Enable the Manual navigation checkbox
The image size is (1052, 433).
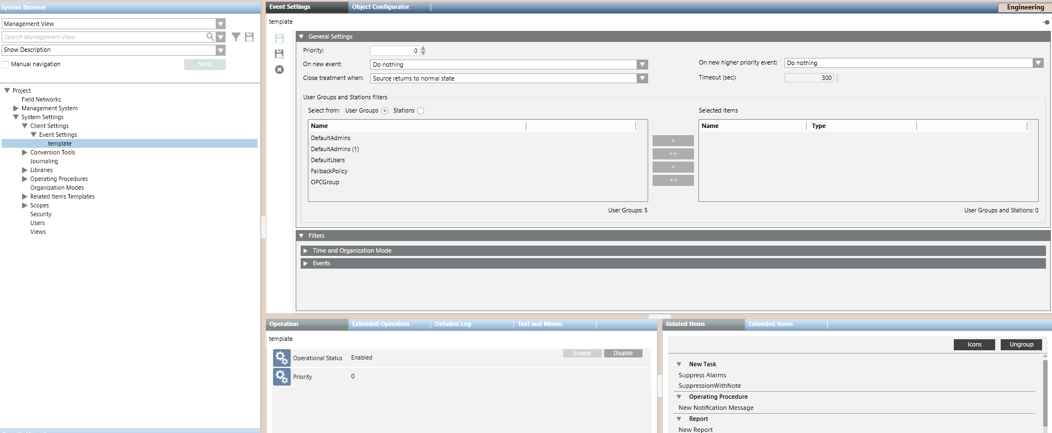pos(6,65)
